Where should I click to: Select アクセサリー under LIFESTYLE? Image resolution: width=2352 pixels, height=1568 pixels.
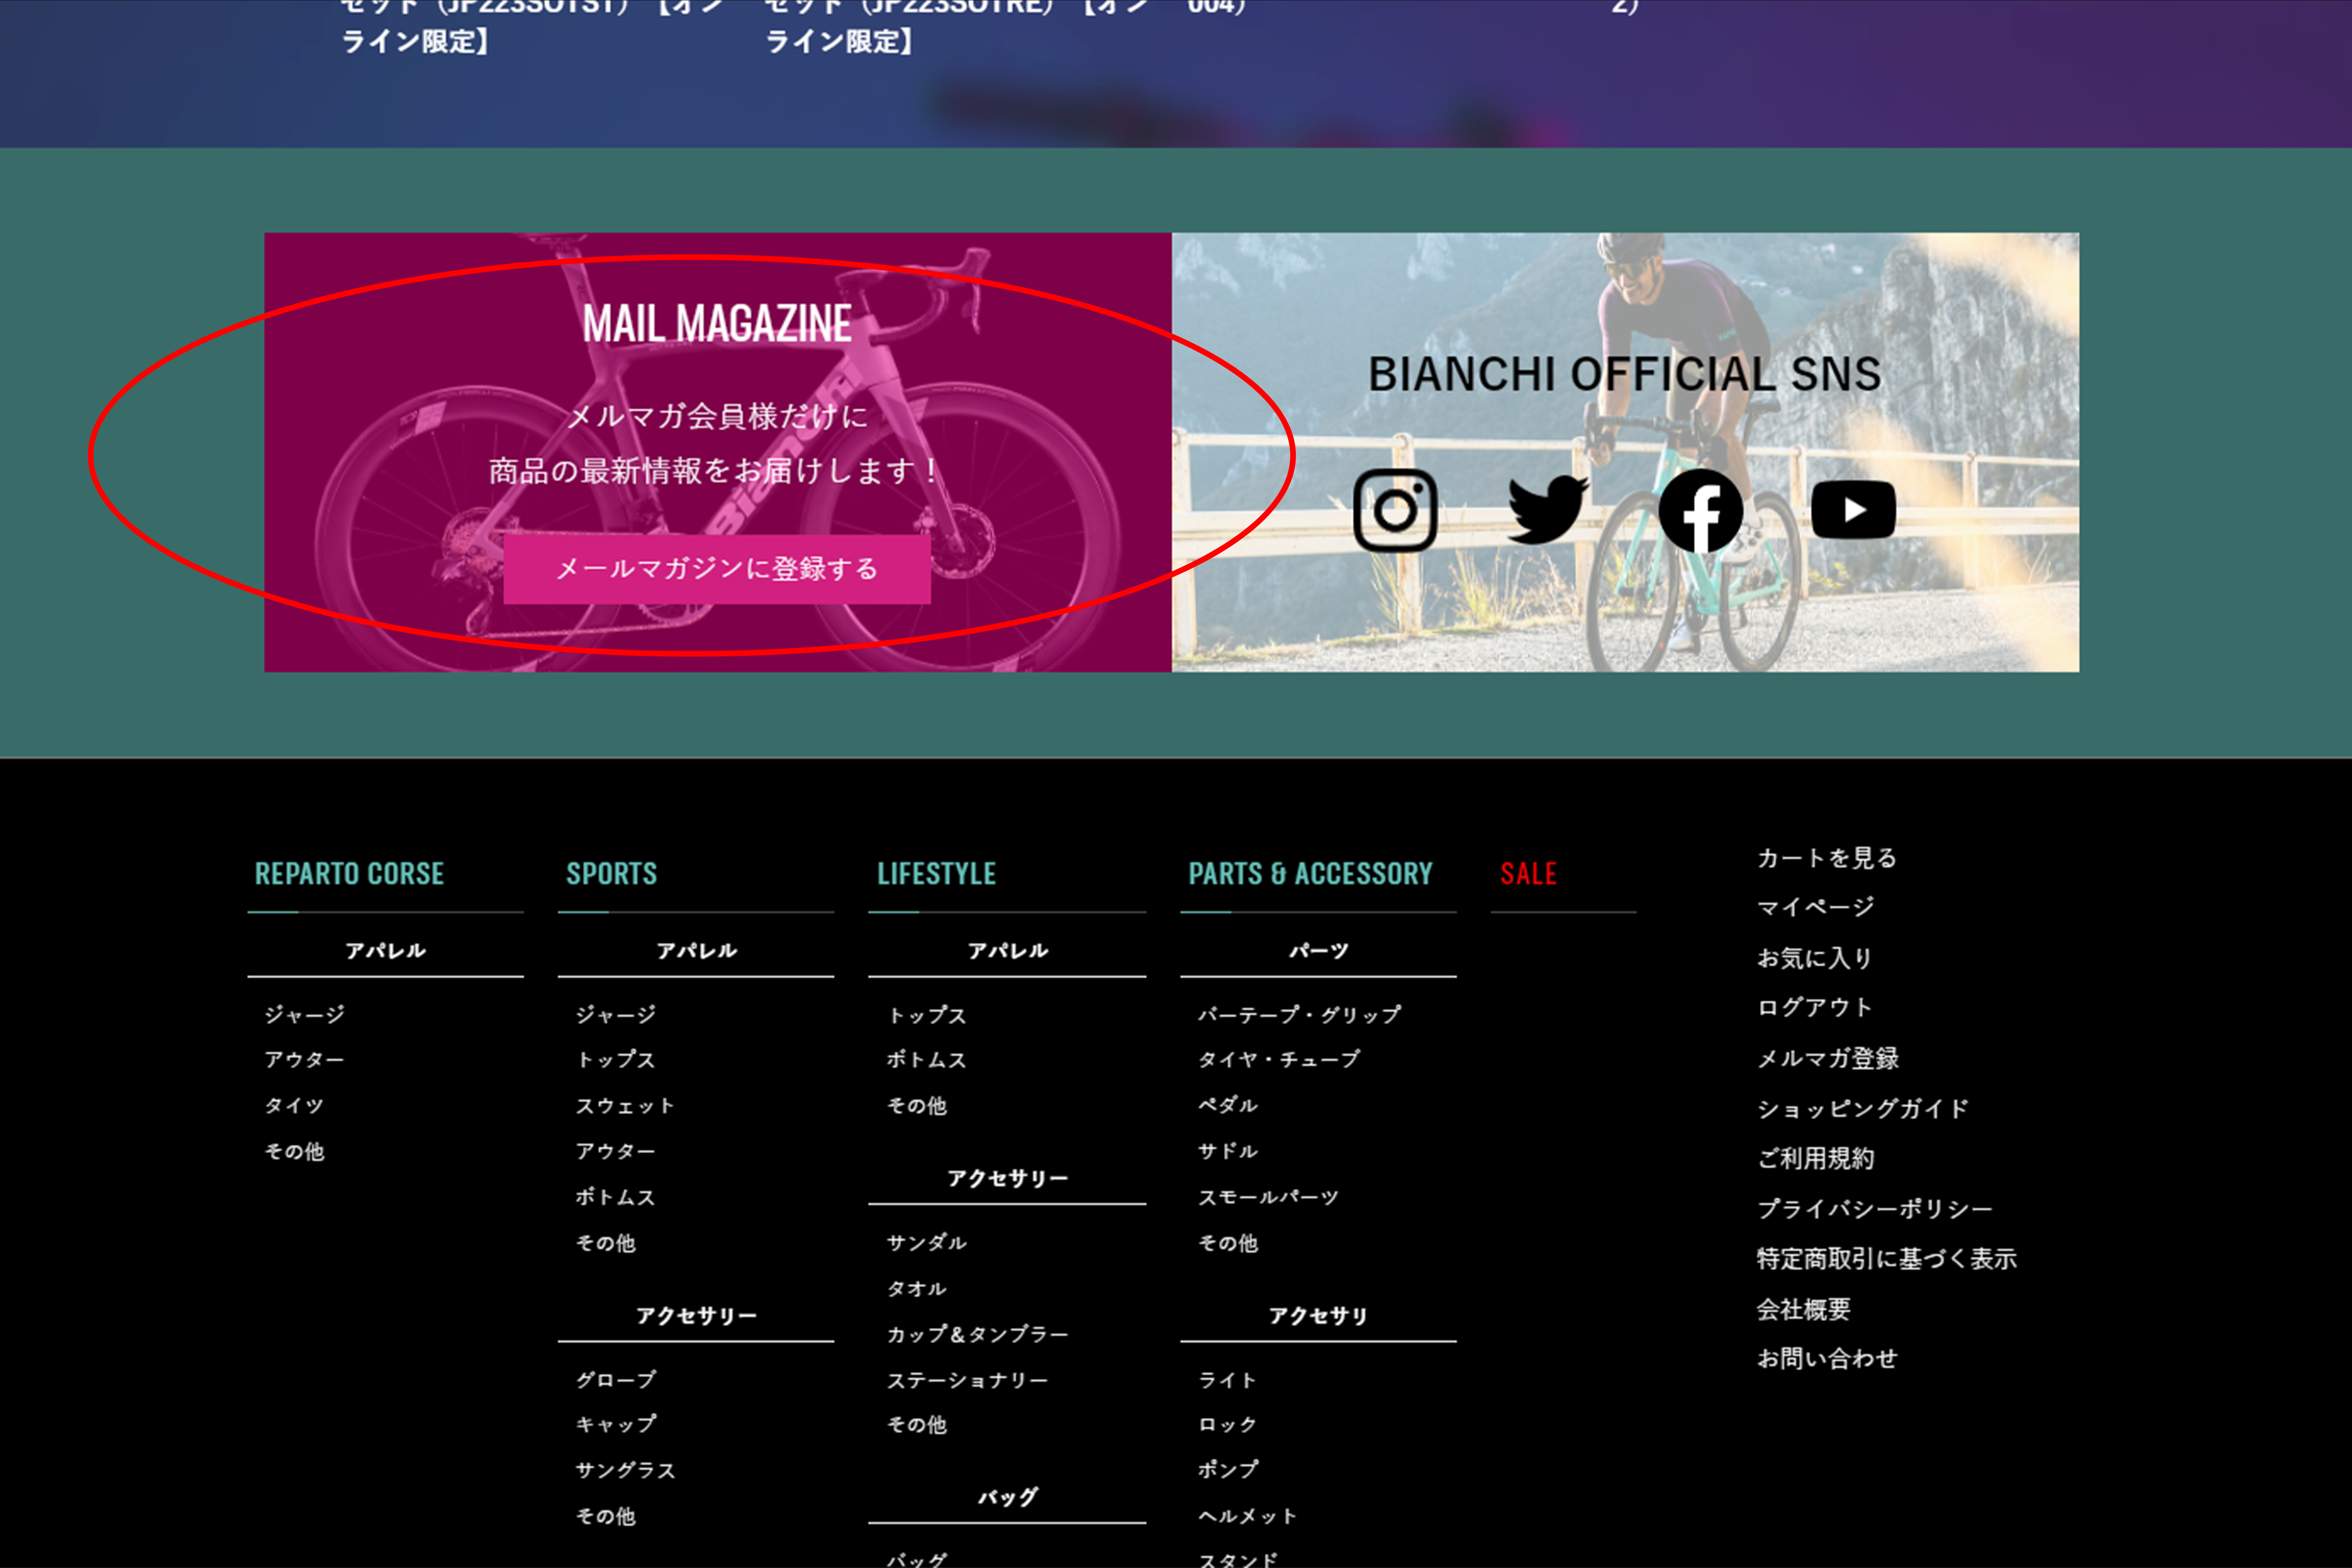click(x=1007, y=1179)
